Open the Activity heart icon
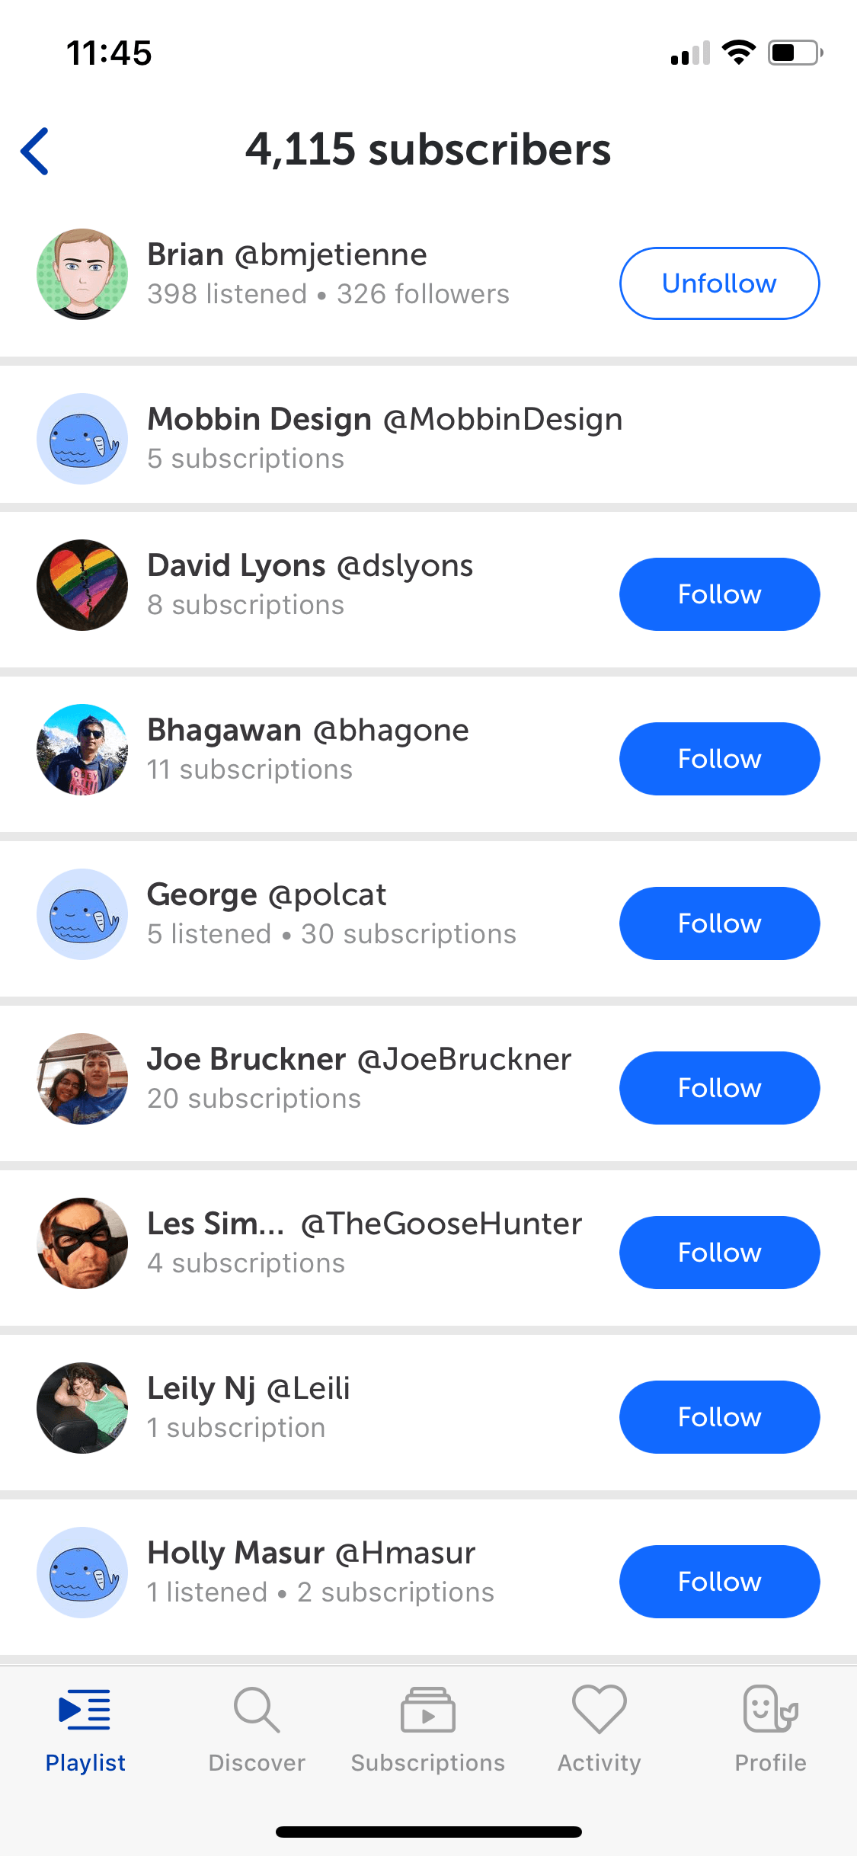Viewport: 857px width, 1856px height. tap(600, 1709)
